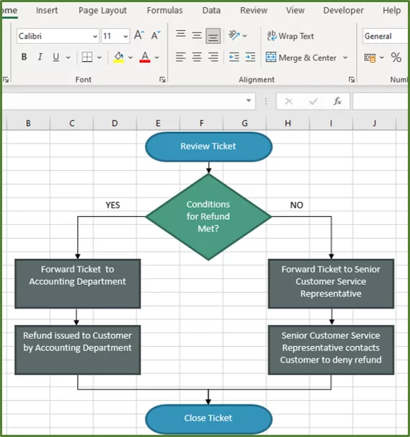
Task: Switch to the Page Layout tab
Action: (x=102, y=10)
